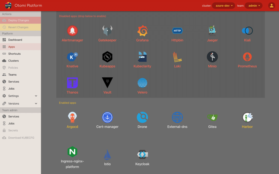Click the Harbor app icon

(247, 117)
